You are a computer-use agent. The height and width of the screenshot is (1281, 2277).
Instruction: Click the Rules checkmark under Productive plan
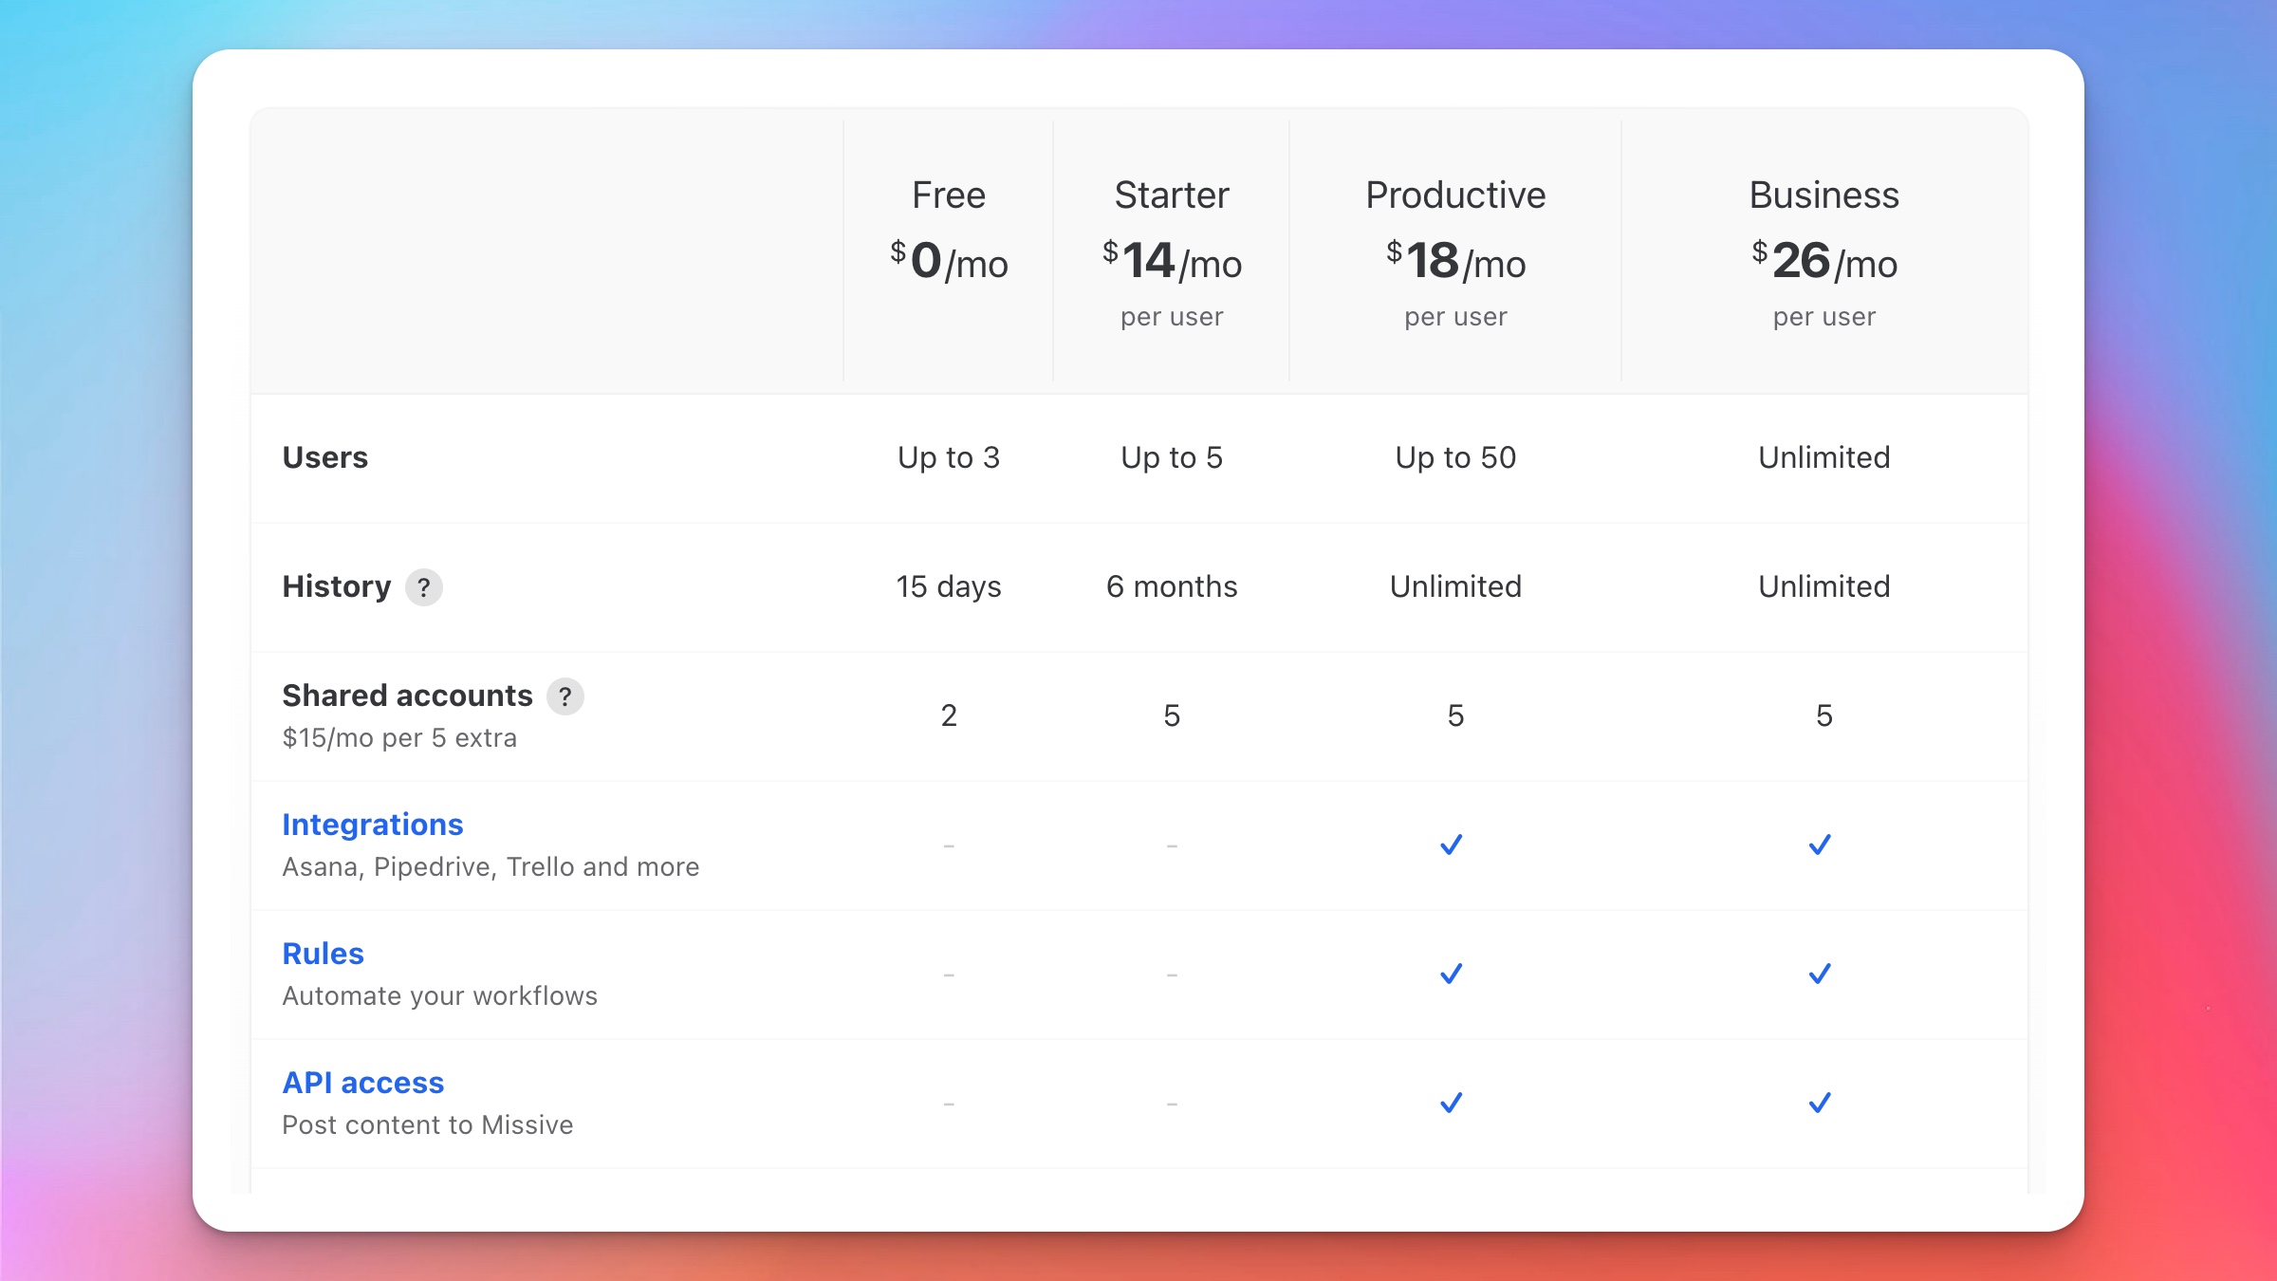click(x=1451, y=973)
